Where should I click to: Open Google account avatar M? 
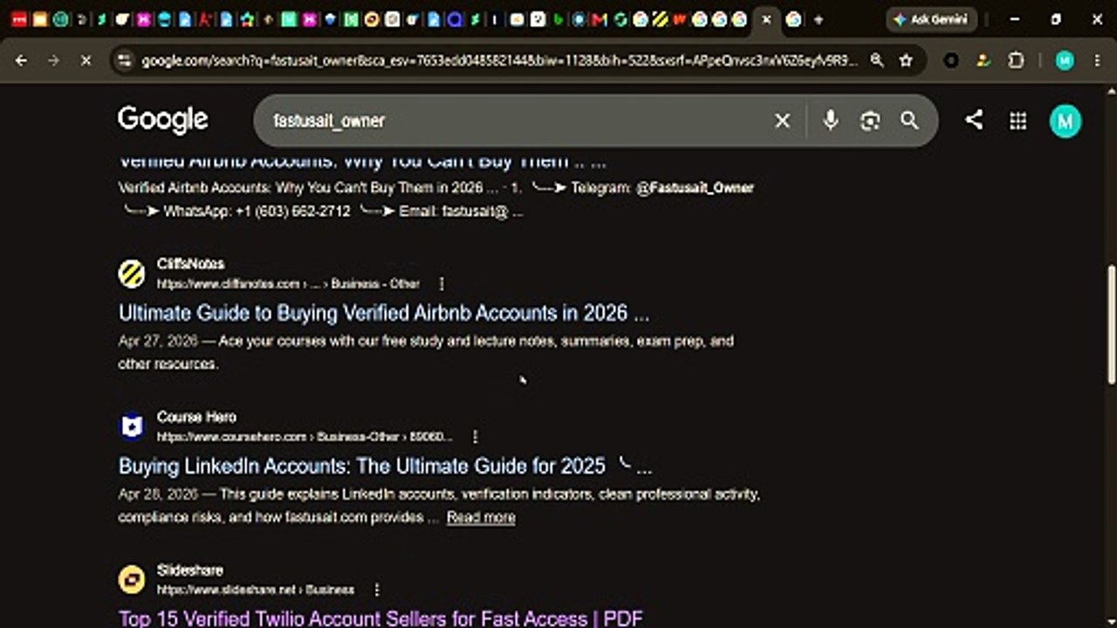point(1065,120)
